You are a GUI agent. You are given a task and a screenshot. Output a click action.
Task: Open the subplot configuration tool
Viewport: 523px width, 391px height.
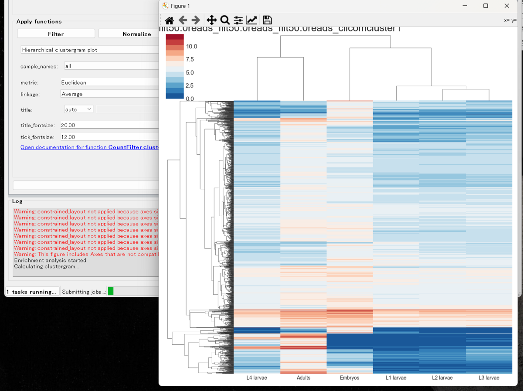(x=238, y=20)
